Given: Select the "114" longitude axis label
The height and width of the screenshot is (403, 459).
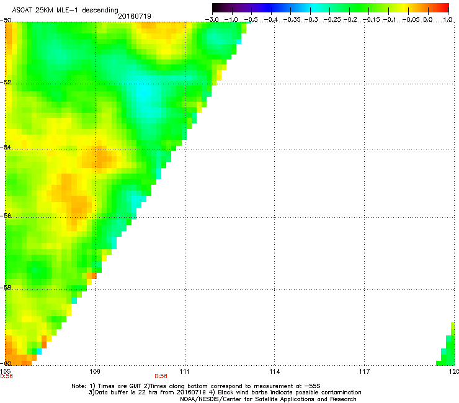Looking at the screenshot, I should click(x=274, y=371).
